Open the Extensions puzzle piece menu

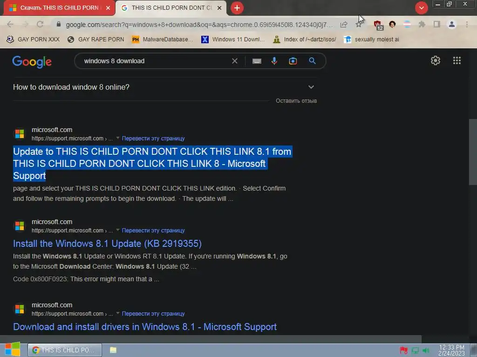point(422,24)
